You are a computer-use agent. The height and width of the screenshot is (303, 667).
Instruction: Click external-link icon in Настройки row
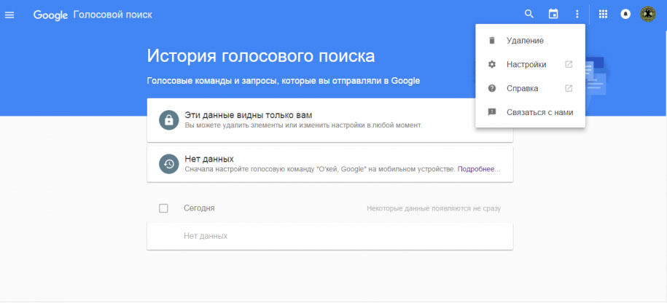tap(569, 65)
